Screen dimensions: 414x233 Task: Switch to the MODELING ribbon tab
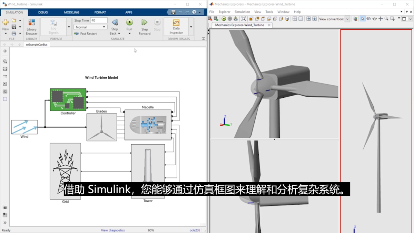[71, 12]
